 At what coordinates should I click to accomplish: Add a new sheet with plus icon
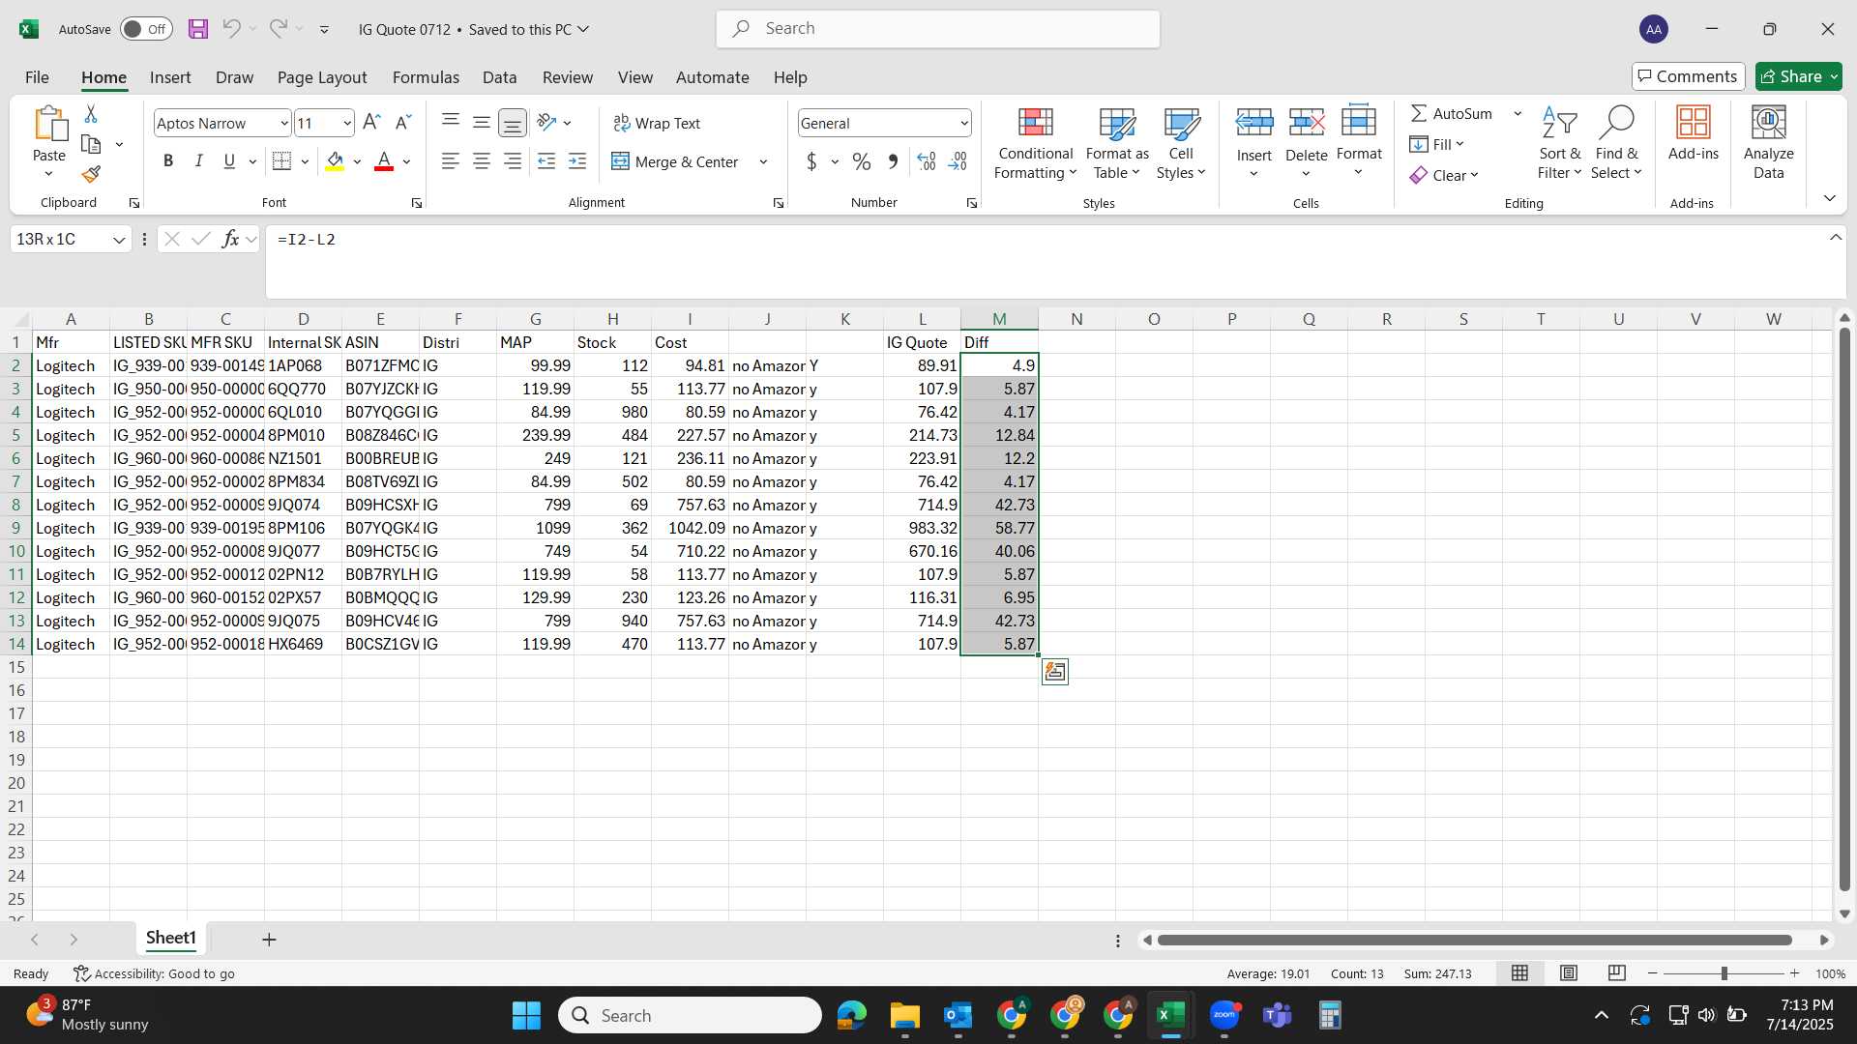269,940
